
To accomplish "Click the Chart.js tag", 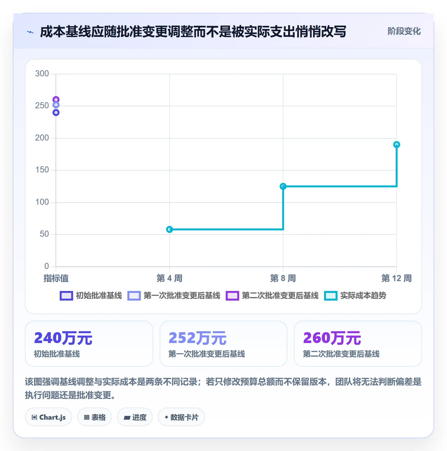I will click(49, 417).
